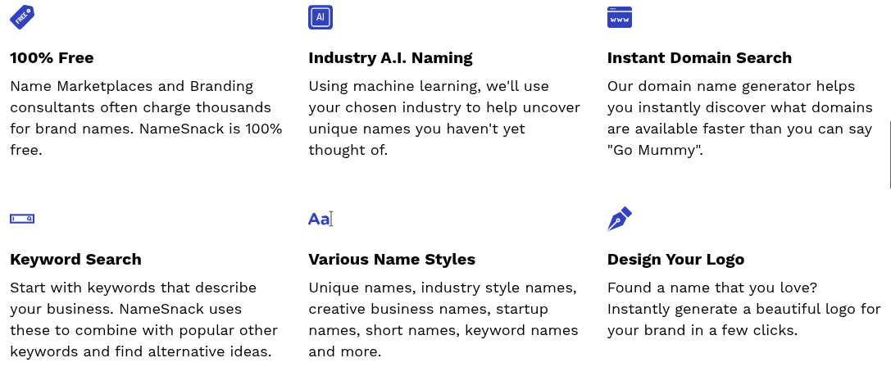Select the Industry A.I. Naming heading
The image size is (891, 367).
(390, 58)
